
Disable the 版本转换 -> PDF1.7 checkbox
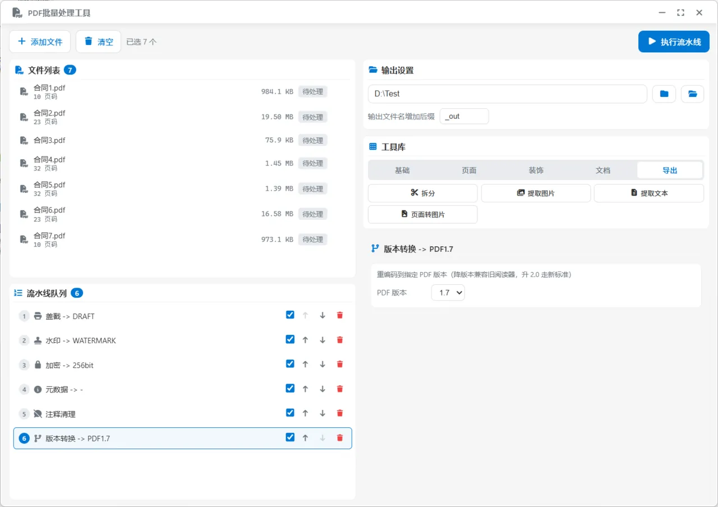[290, 437]
